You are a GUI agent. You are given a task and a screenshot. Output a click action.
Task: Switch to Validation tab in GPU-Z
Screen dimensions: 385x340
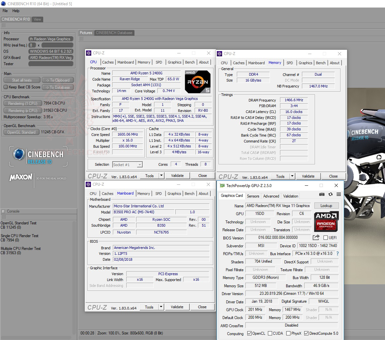click(x=290, y=196)
